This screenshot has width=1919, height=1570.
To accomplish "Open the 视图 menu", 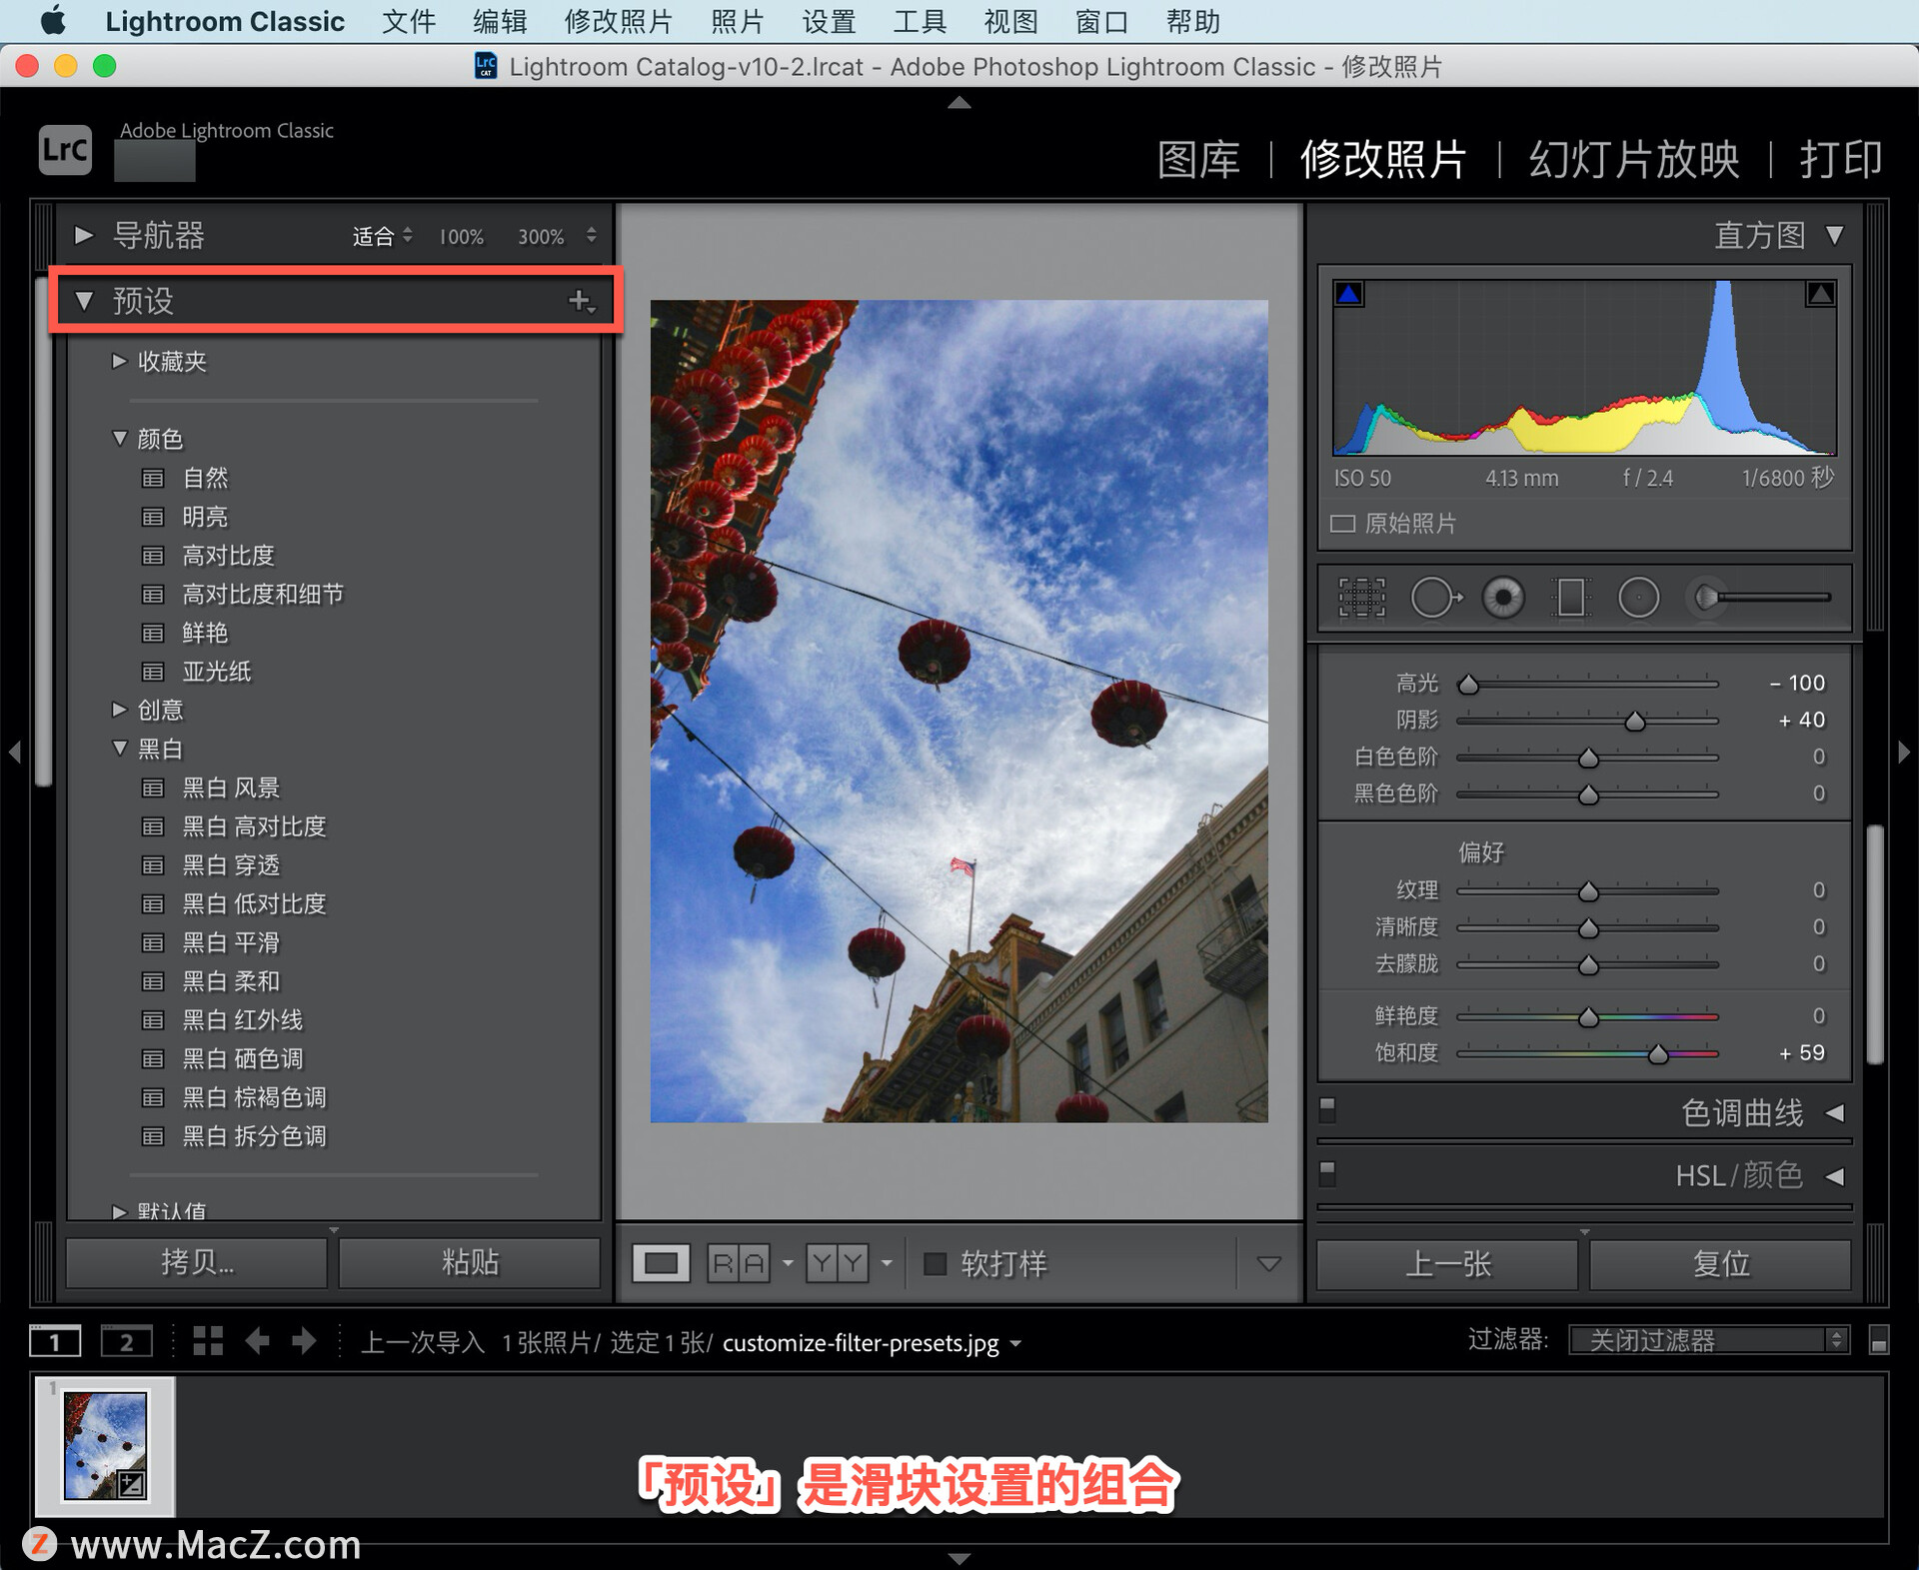I will (x=1010, y=21).
